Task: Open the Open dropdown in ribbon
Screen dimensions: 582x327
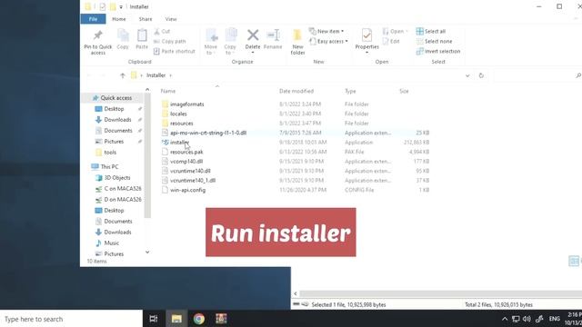Action: pos(395,32)
